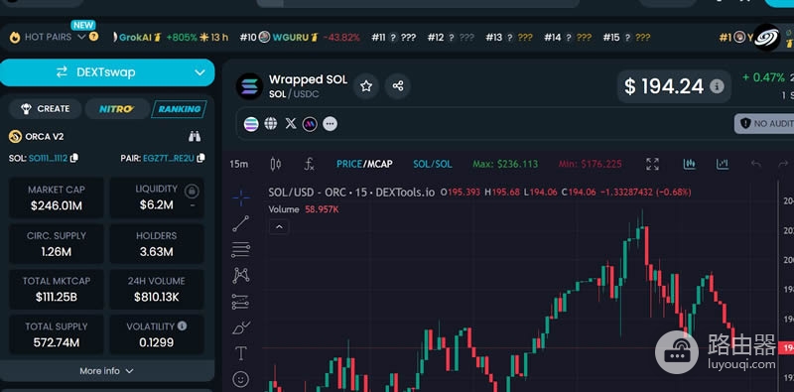Select the text annotation tool

[241, 353]
